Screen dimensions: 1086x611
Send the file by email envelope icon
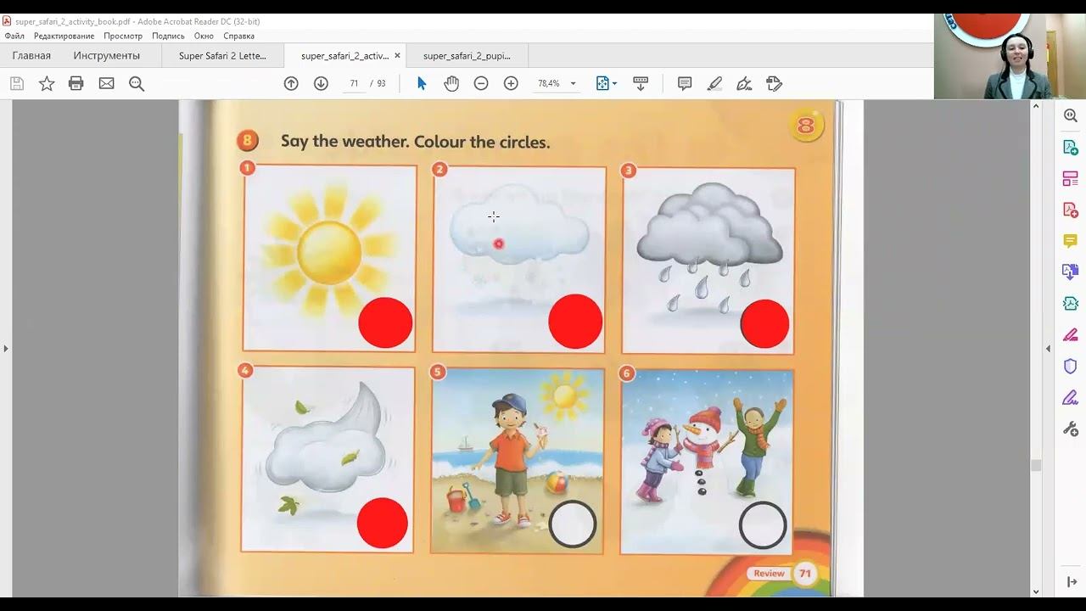tap(106, 83)
